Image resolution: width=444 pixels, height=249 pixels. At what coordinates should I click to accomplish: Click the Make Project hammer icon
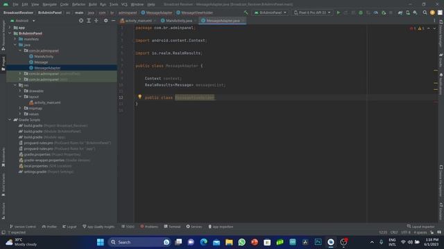point(246,12)
